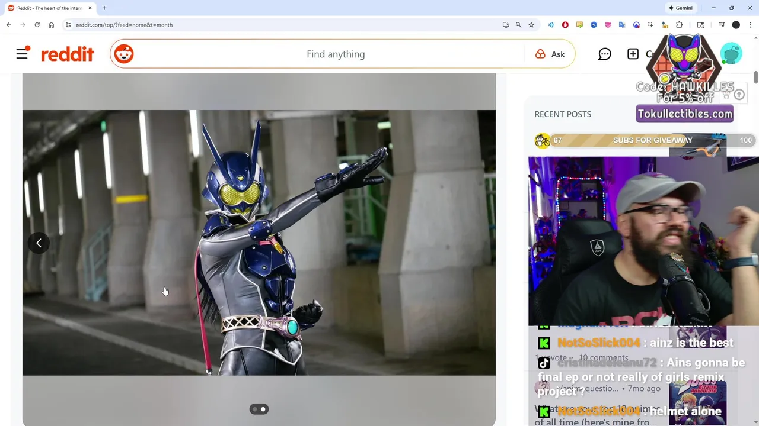Close the Reddit browser tab
This screenshot has height=426, width=759.
[90, 8]
